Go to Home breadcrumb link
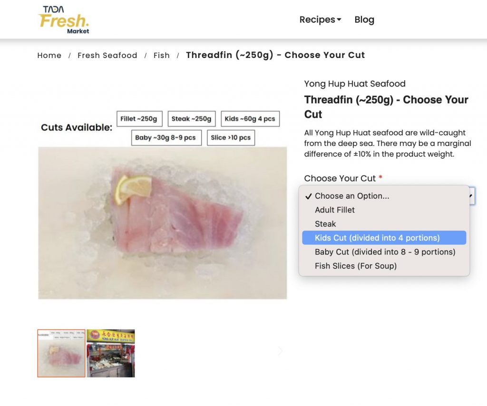The height and width of the screenshot is (406, 487). tap(49, 55)
